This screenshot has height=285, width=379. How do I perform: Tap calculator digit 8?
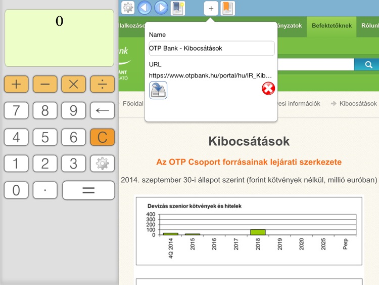(45, 110)
